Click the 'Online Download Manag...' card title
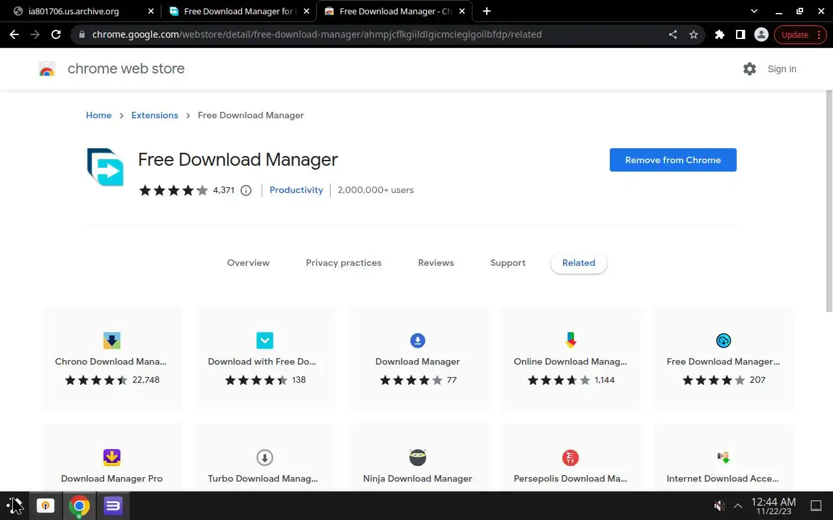833x520 pixels. pyautogui.click(x=570, y=361)
